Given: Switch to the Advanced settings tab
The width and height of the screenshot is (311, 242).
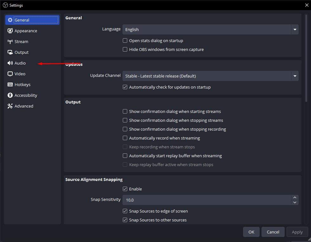Looking at the screenshot, I should [x=23, y=106].
